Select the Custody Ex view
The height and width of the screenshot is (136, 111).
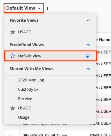pyautogui.click(x=28, y=89)
